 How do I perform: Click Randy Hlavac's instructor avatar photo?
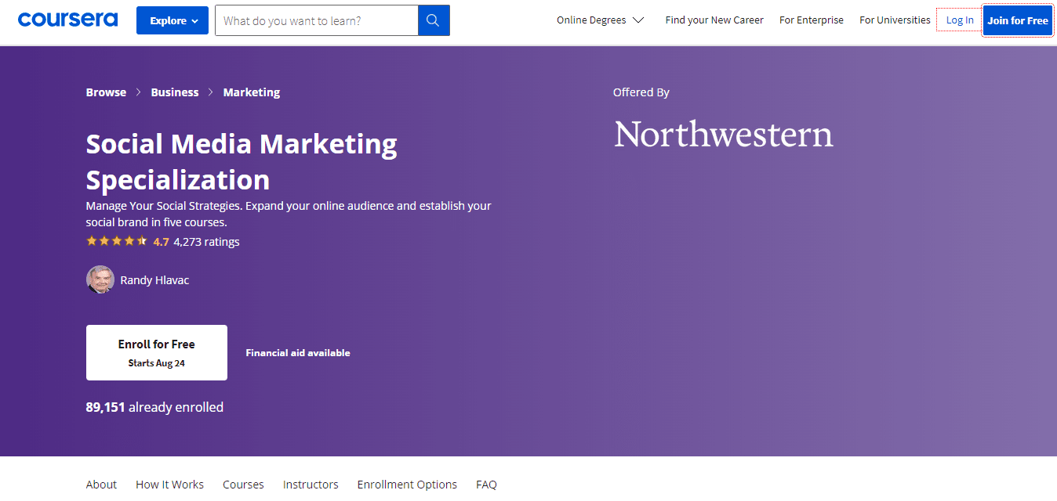[x=100, y=279]
